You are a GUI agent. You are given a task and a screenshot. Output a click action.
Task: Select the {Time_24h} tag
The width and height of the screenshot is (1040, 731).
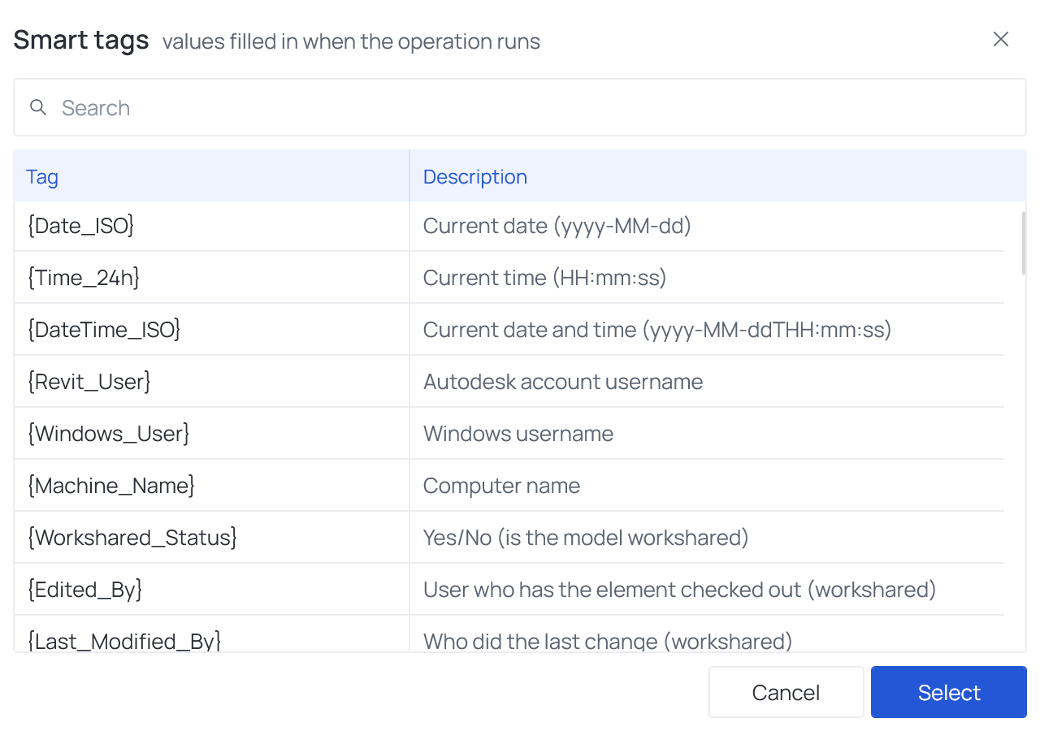pos(84,278)
